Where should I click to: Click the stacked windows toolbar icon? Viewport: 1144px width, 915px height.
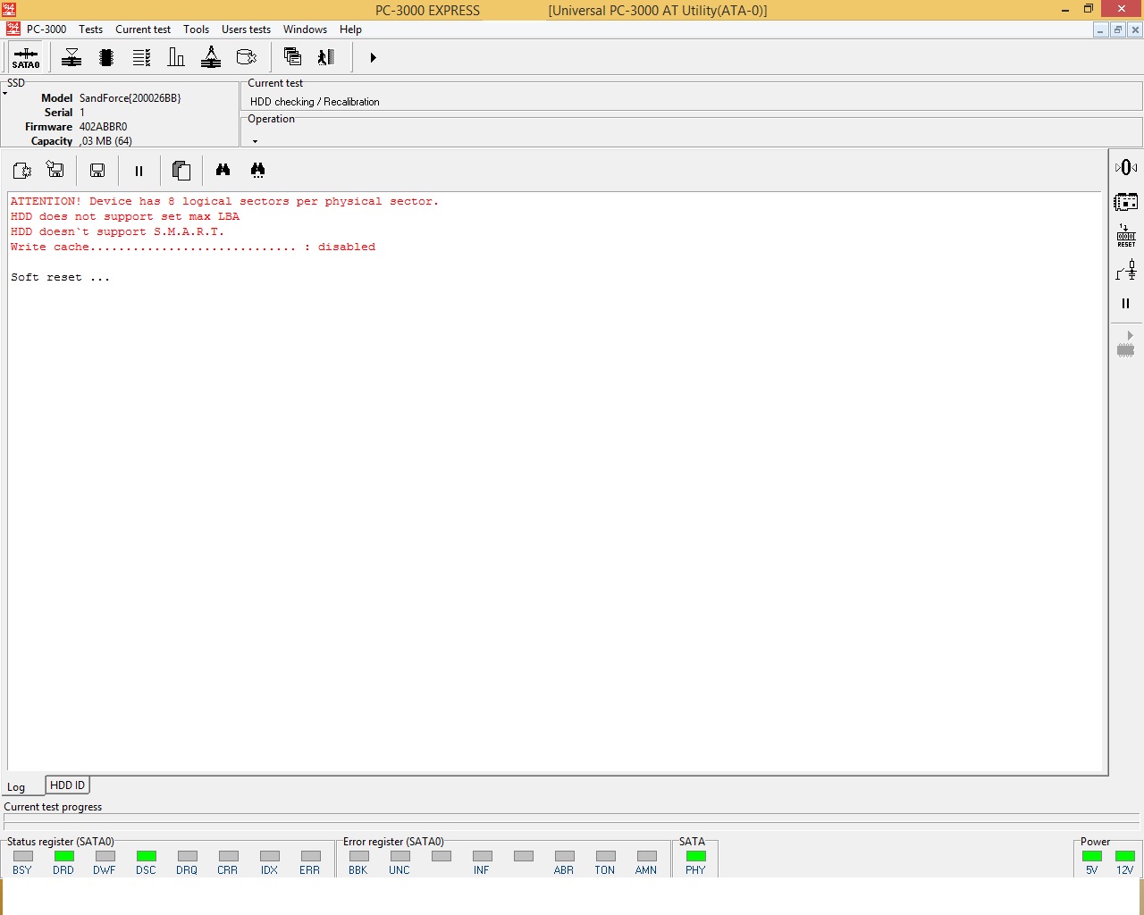tap(292, 57)
